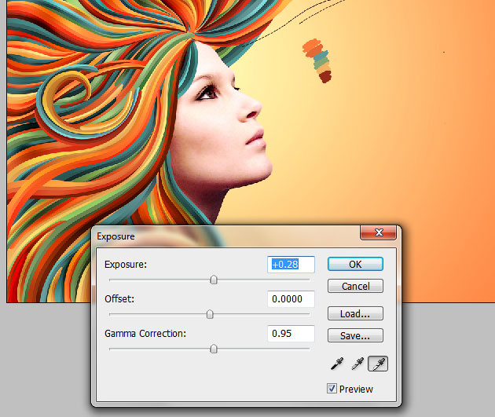Image resolution: width=495 pixels, height=417 pixels.
Task: Click the color palette swatches on canvas
Action: tap(317, 60)
